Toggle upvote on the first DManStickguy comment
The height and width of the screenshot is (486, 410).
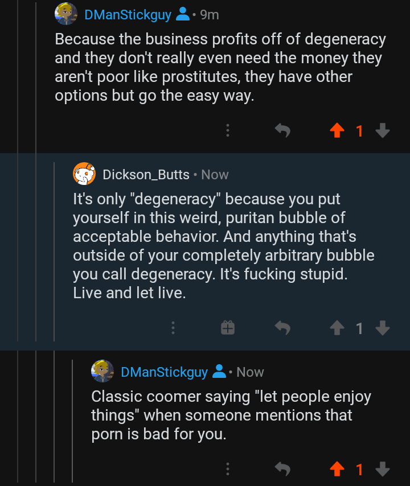click(x=337, y=131)
